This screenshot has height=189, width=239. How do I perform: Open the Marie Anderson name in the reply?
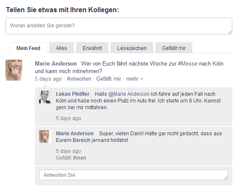(x=75, y=134)
